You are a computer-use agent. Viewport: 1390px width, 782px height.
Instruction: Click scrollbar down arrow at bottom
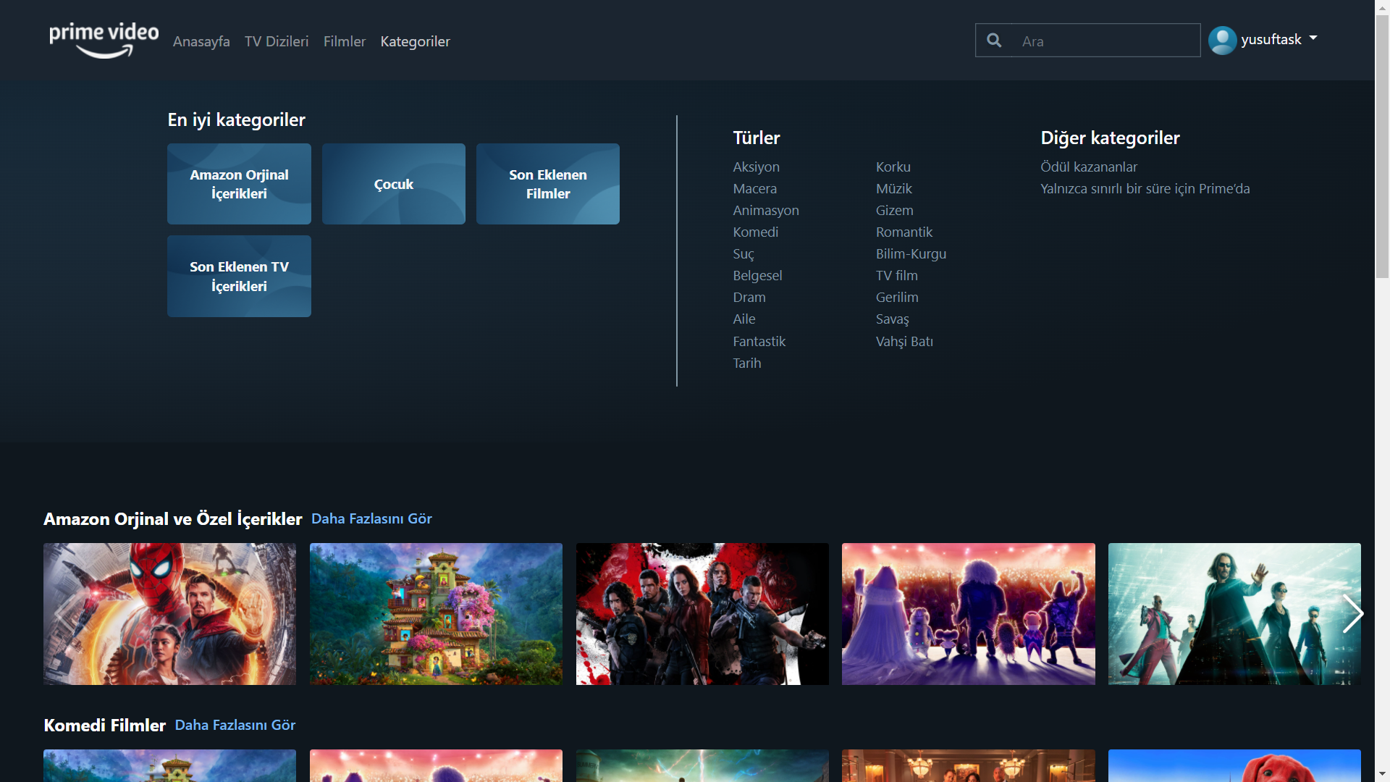coord(1382,774)
